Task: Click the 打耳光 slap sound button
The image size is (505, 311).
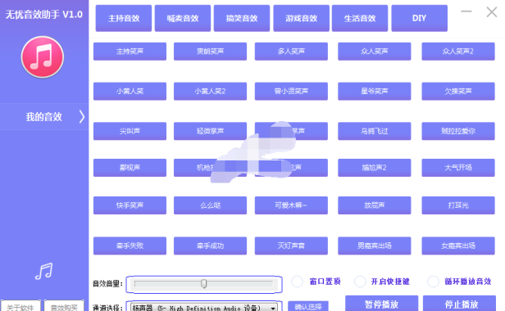Action: (x=458, y=205)
